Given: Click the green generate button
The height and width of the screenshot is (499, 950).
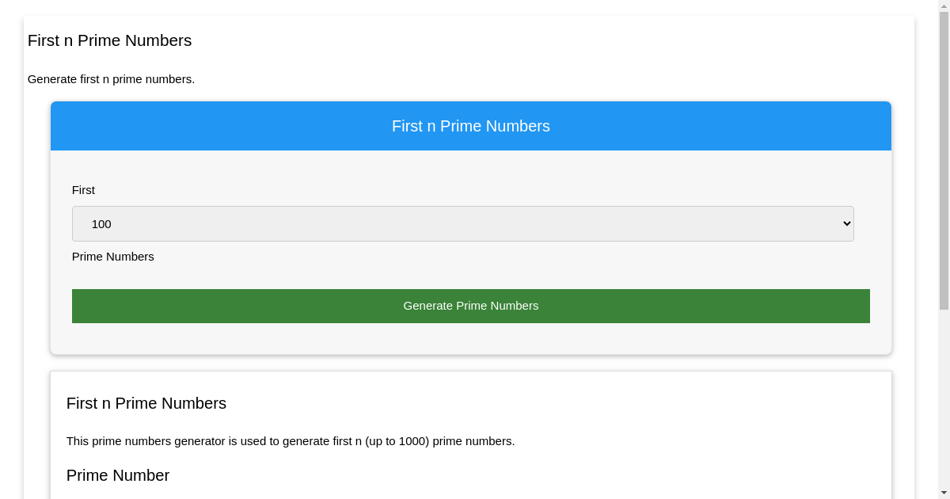Looking at the screenshot, I should pyautogui.click(x=470, y=306).
